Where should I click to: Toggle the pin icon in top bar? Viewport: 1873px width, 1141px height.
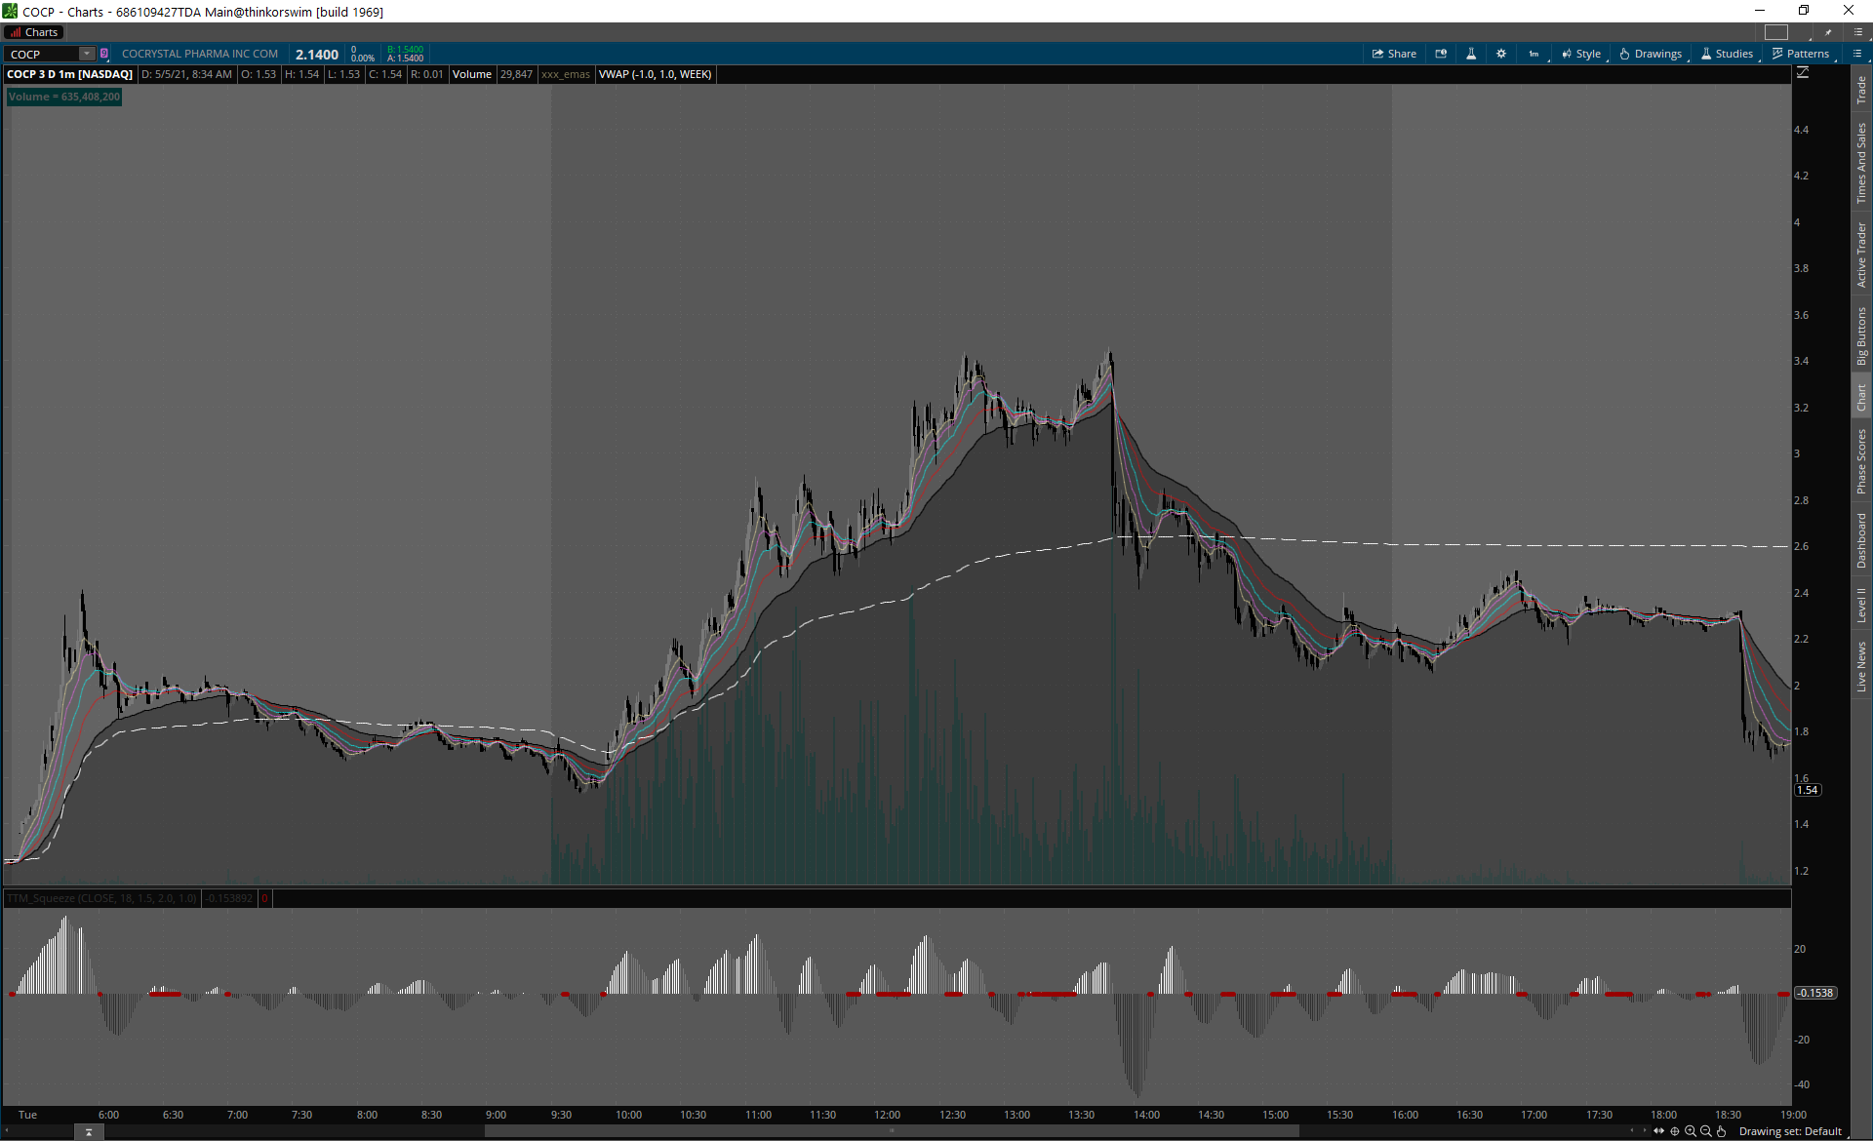coord(1828,32)
